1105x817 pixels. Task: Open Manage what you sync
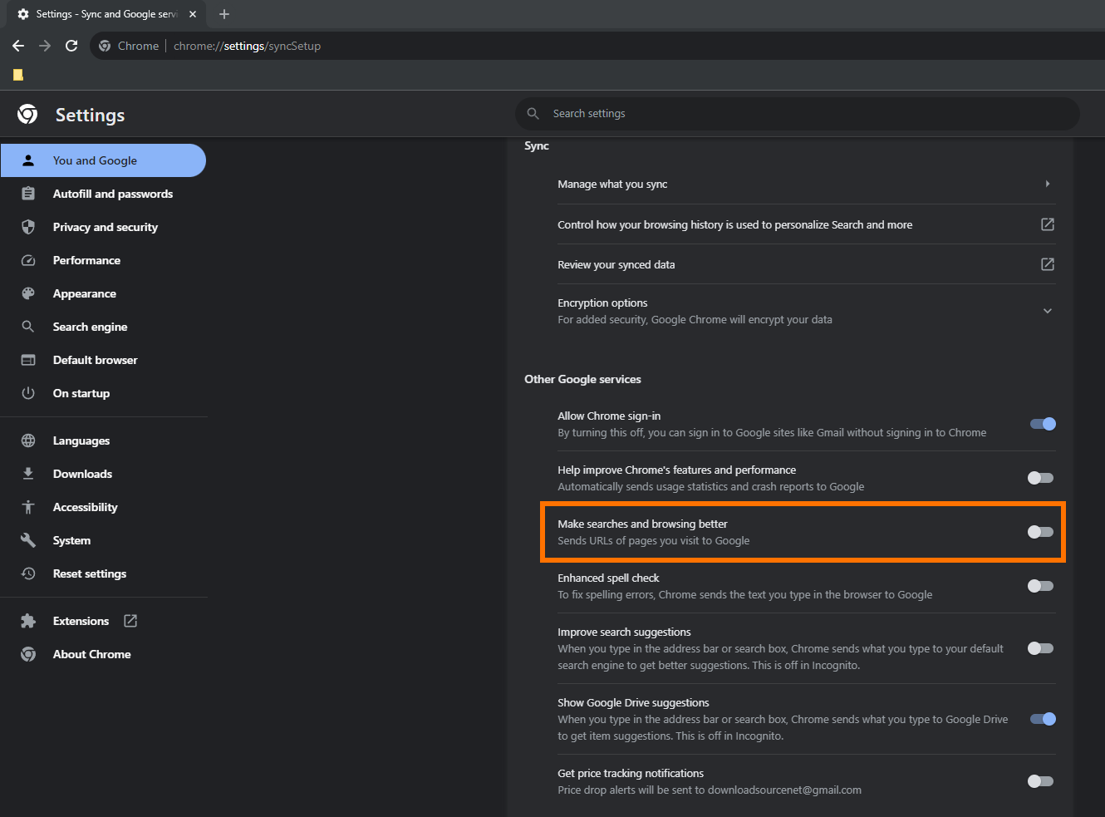[x=807, y=184]
